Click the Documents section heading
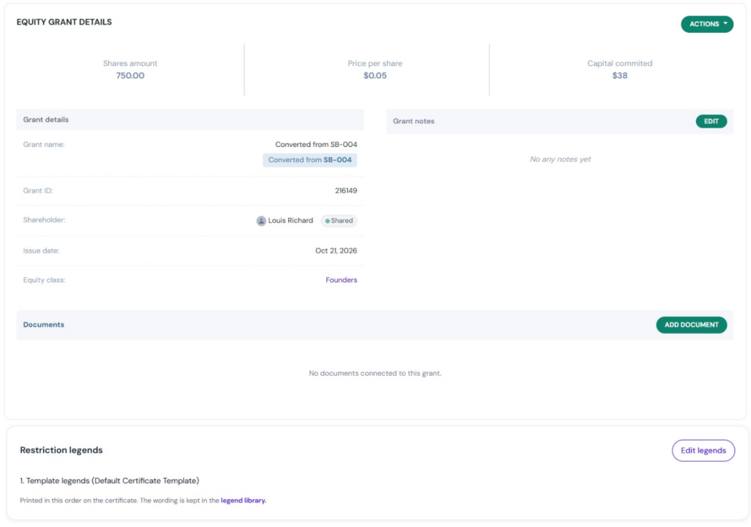751x527 pixels. click(x=43, y=324)
